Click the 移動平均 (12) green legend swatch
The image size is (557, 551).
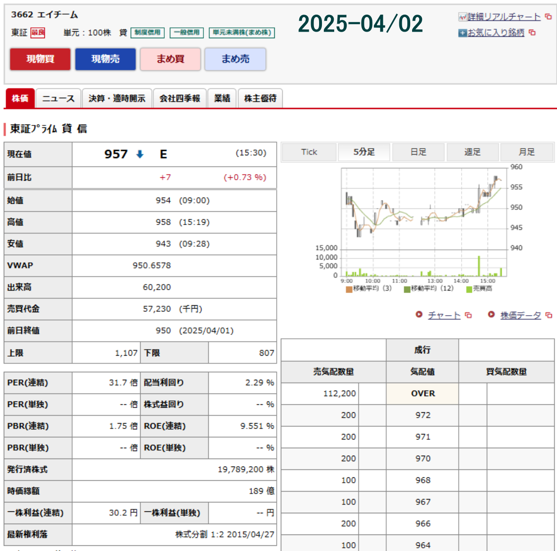click(x=407, y=289)
